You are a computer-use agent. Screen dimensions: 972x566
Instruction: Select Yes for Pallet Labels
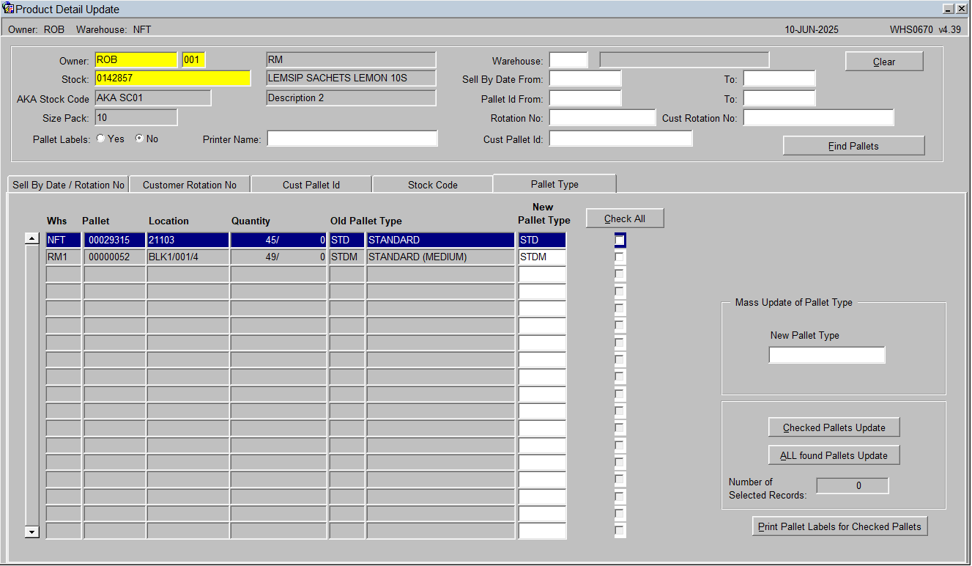(x=100, y=139)
